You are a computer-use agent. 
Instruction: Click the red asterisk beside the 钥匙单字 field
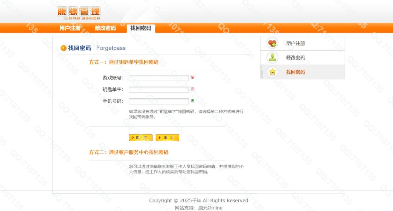(192, 89)
